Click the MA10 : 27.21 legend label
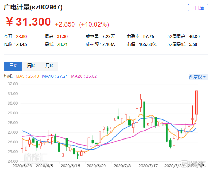This screenshot has height=170, width=208. (x=55, y=76)
